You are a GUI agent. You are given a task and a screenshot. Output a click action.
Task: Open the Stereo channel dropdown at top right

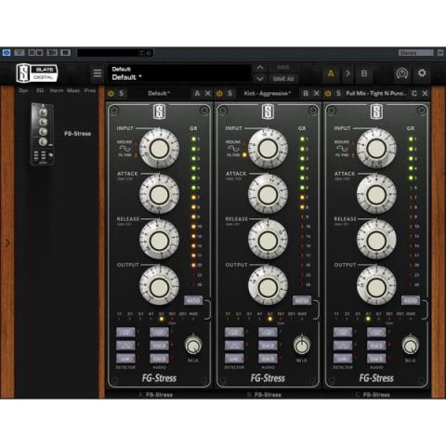(x=415, y=53)
